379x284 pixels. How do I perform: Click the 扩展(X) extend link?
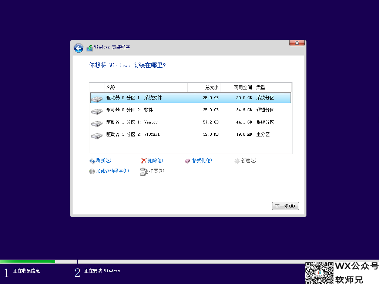coord(157,171)
